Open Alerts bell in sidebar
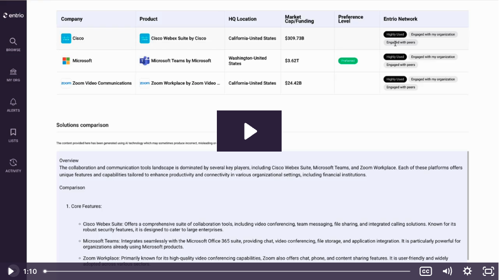This screenshot has width=499, height=280. [13, 105]
